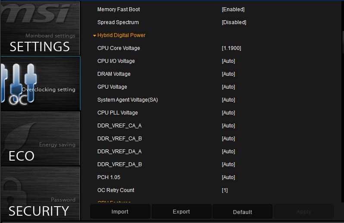Select the CPU PLL Voltage label
Viewport: 344px width, 223px height.
[118, 113]
